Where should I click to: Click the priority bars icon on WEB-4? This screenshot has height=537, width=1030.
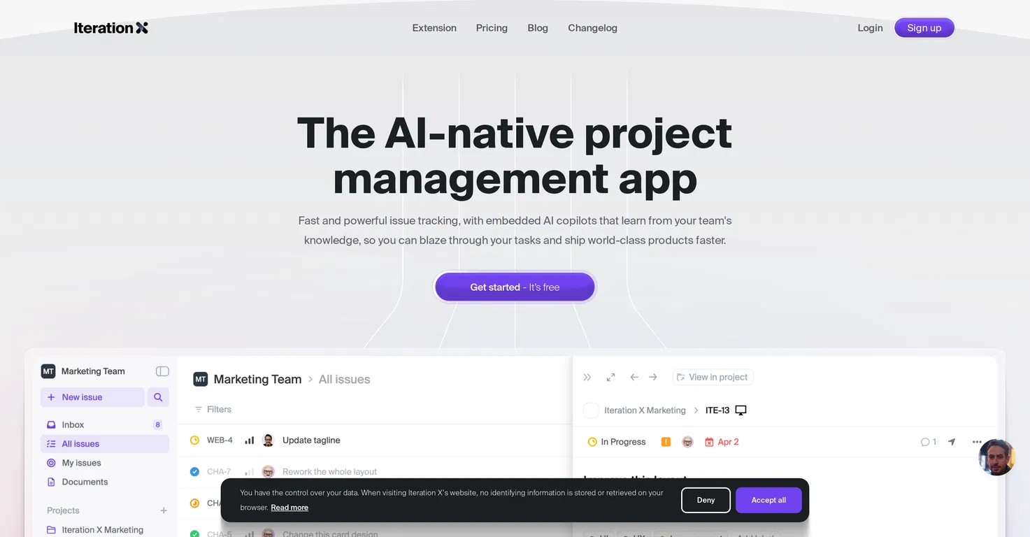pyautogui.click(x=249, y=441)
